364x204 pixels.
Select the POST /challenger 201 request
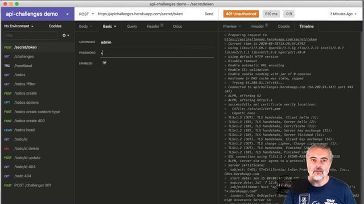pyautogui.click(x=38, y=185)
